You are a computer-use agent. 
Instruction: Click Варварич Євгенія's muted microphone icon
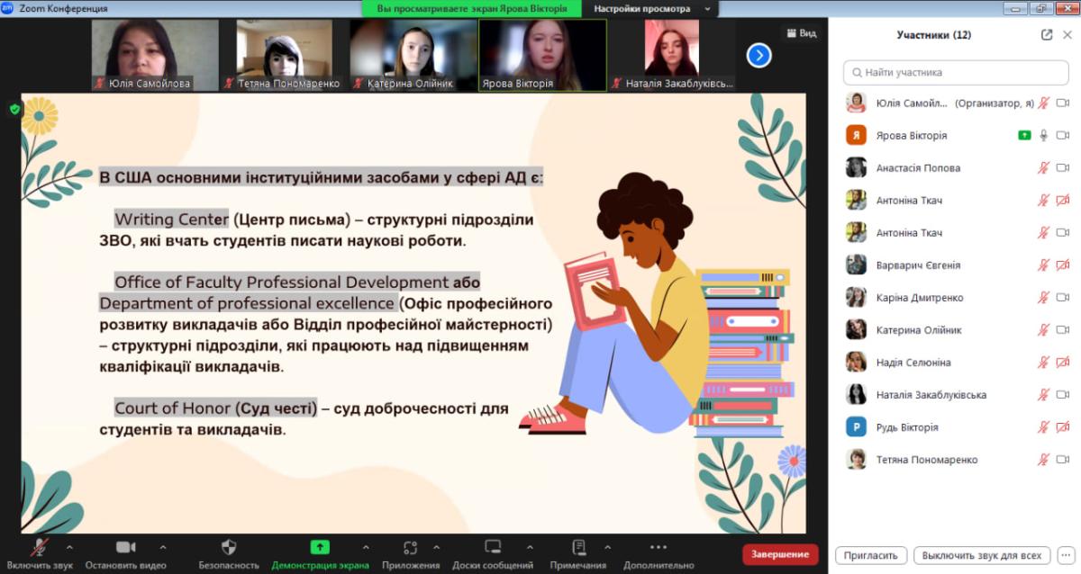[x=1044, y=265]
